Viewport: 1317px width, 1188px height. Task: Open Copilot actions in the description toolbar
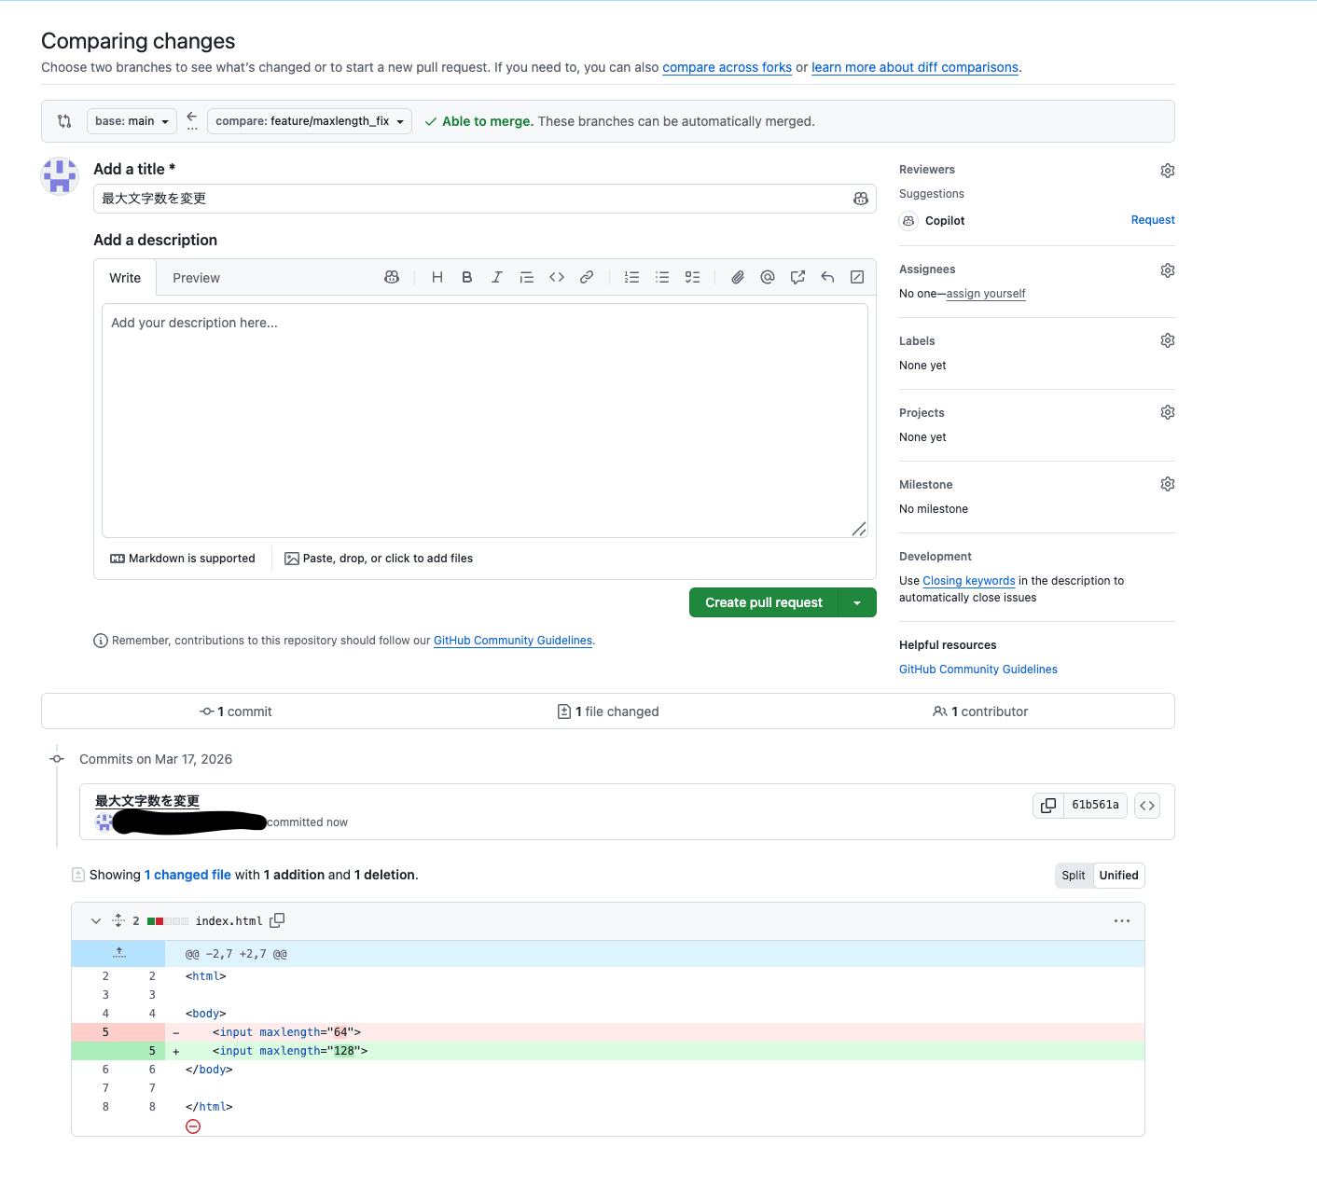[x=392, y=277]
